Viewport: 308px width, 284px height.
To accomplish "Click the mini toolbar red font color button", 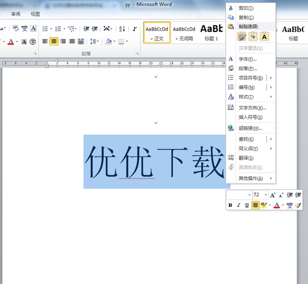I will (x=277, y=205).
